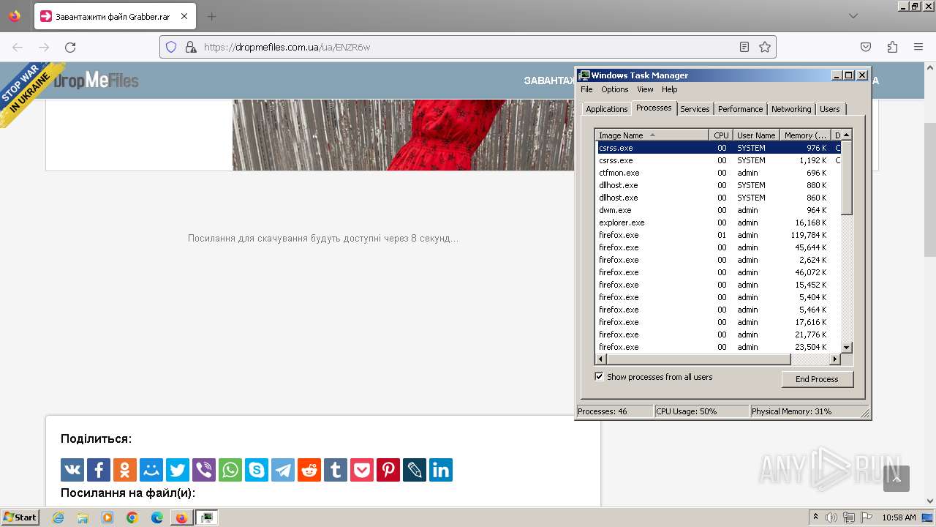This screenshot has width=936, height=527.
Task: Share the file on Reddit
Action: pos(309,470)
